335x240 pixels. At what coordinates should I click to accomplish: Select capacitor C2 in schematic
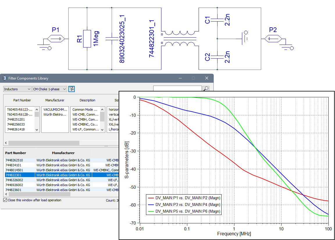217,57
